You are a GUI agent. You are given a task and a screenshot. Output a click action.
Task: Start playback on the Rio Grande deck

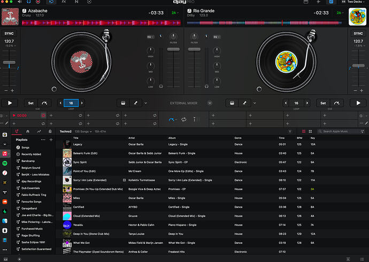[358, 103]
